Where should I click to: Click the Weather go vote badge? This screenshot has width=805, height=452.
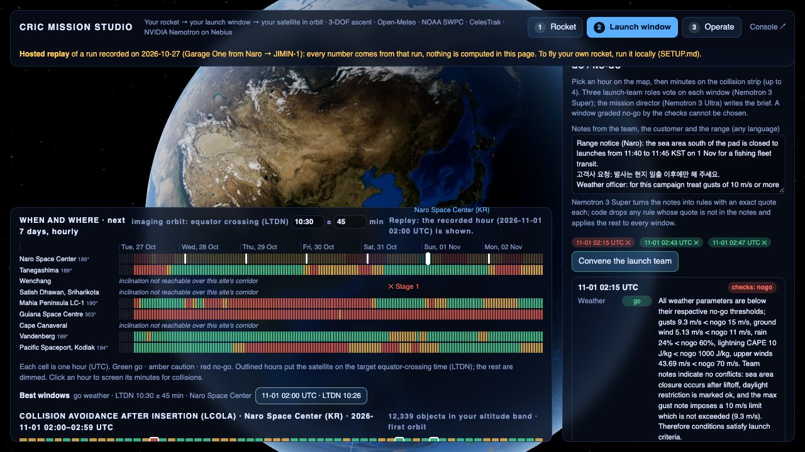tap(636, 301)
